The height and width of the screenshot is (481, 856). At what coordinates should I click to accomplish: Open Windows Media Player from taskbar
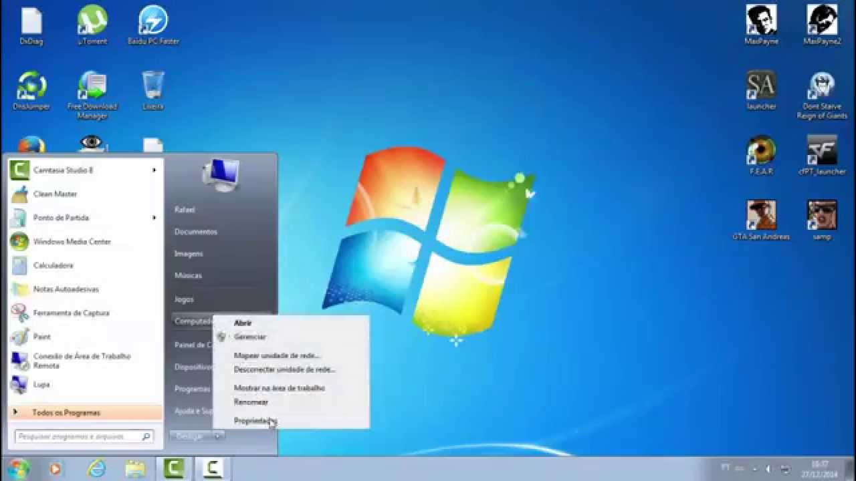point(56,469)
